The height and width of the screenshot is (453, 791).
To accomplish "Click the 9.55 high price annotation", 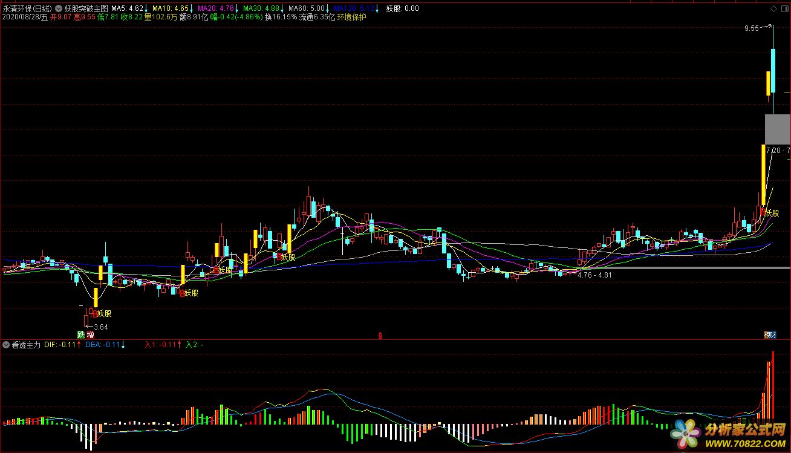I will click(x=751, y=28).
